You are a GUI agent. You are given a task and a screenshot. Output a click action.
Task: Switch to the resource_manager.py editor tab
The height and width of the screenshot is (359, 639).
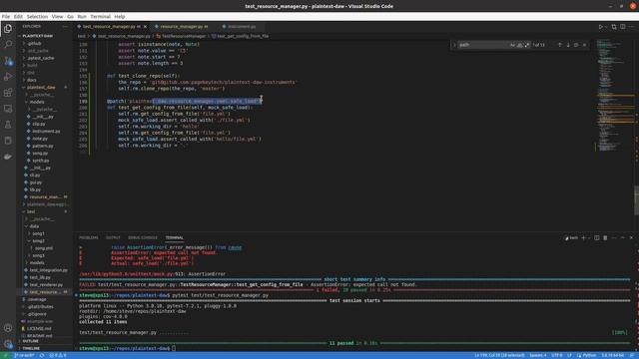(182, 27)
